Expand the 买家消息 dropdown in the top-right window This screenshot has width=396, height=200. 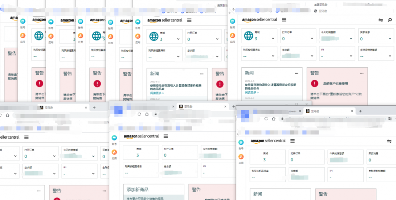(x=390, y=38)
